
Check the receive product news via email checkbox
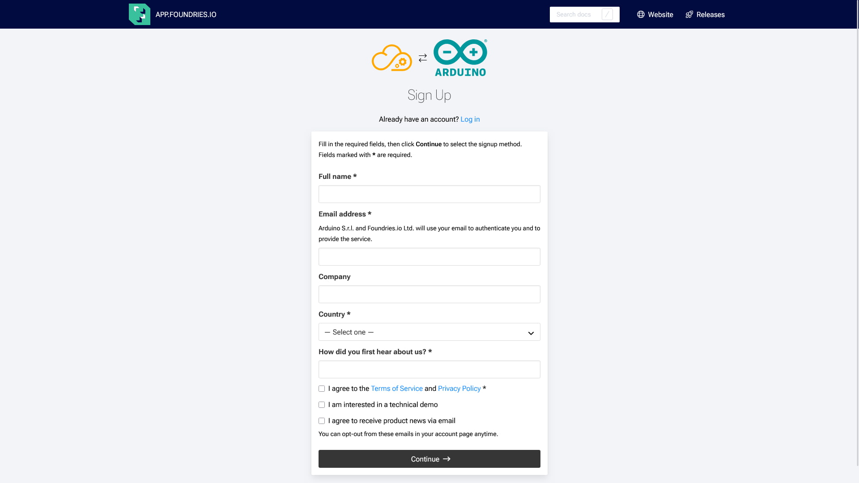pyautogui.click(x=322, y=421)
